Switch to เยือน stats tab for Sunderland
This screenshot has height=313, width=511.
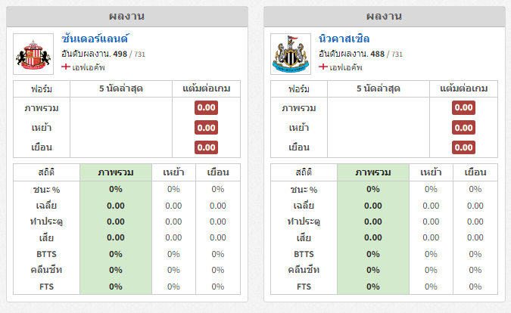click(218, 172)
